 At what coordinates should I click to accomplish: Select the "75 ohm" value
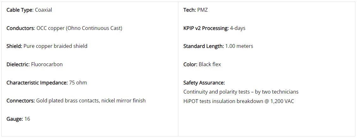[x=78, y=83]
